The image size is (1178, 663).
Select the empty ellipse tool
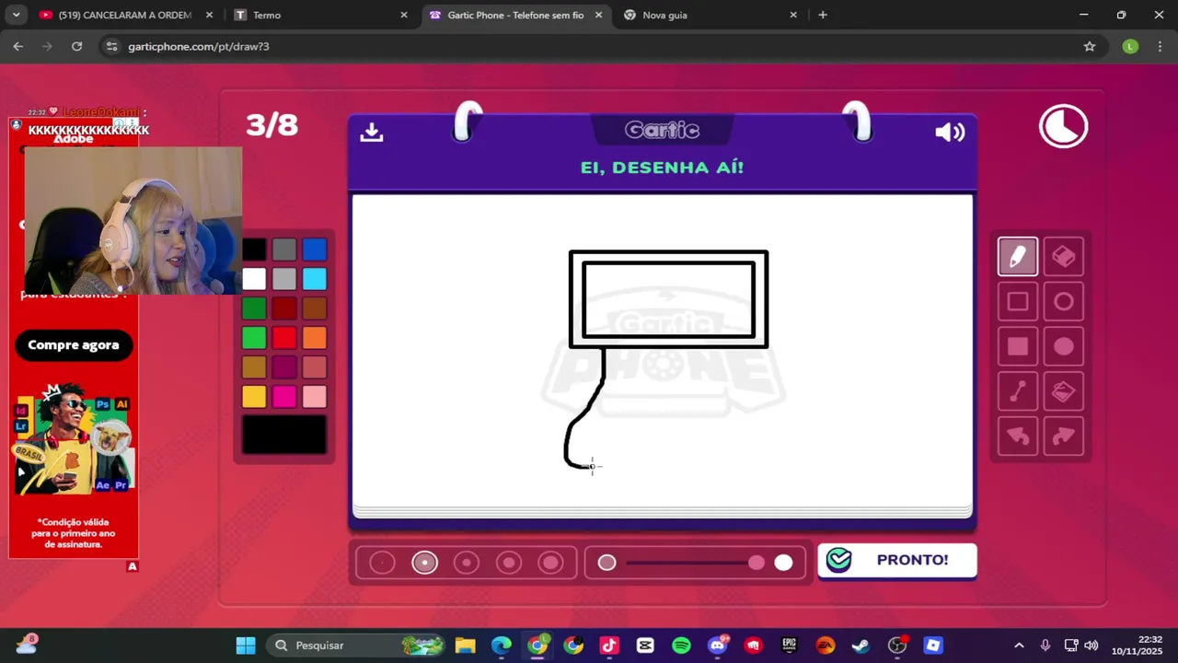(x=1064, y=302)
